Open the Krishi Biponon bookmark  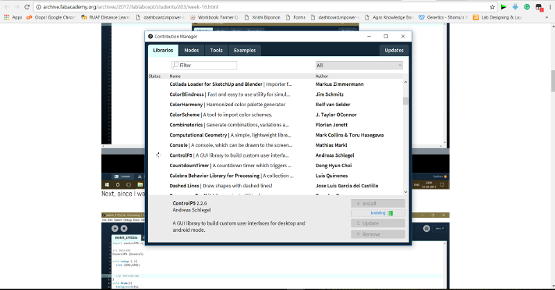pos(262,17)
